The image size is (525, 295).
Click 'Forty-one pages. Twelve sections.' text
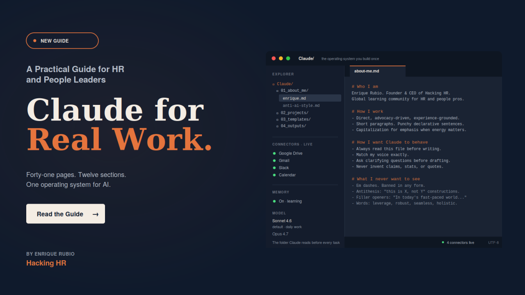76,175
